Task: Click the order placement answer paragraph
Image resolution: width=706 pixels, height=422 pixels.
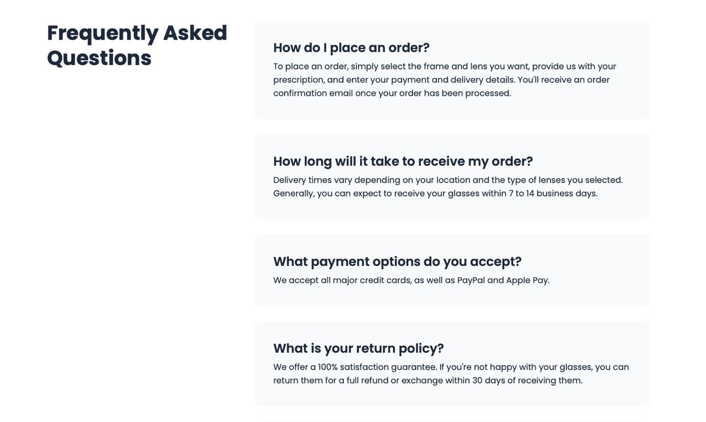Action: (x=445, y=79)
